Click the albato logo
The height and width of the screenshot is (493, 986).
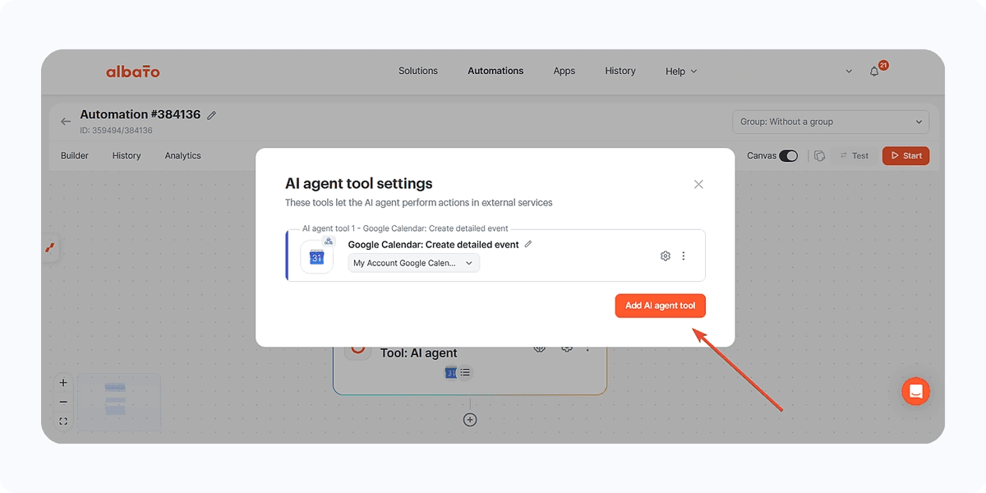tap(132, 71)
